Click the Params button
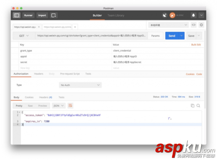 (x=155, y=36)
